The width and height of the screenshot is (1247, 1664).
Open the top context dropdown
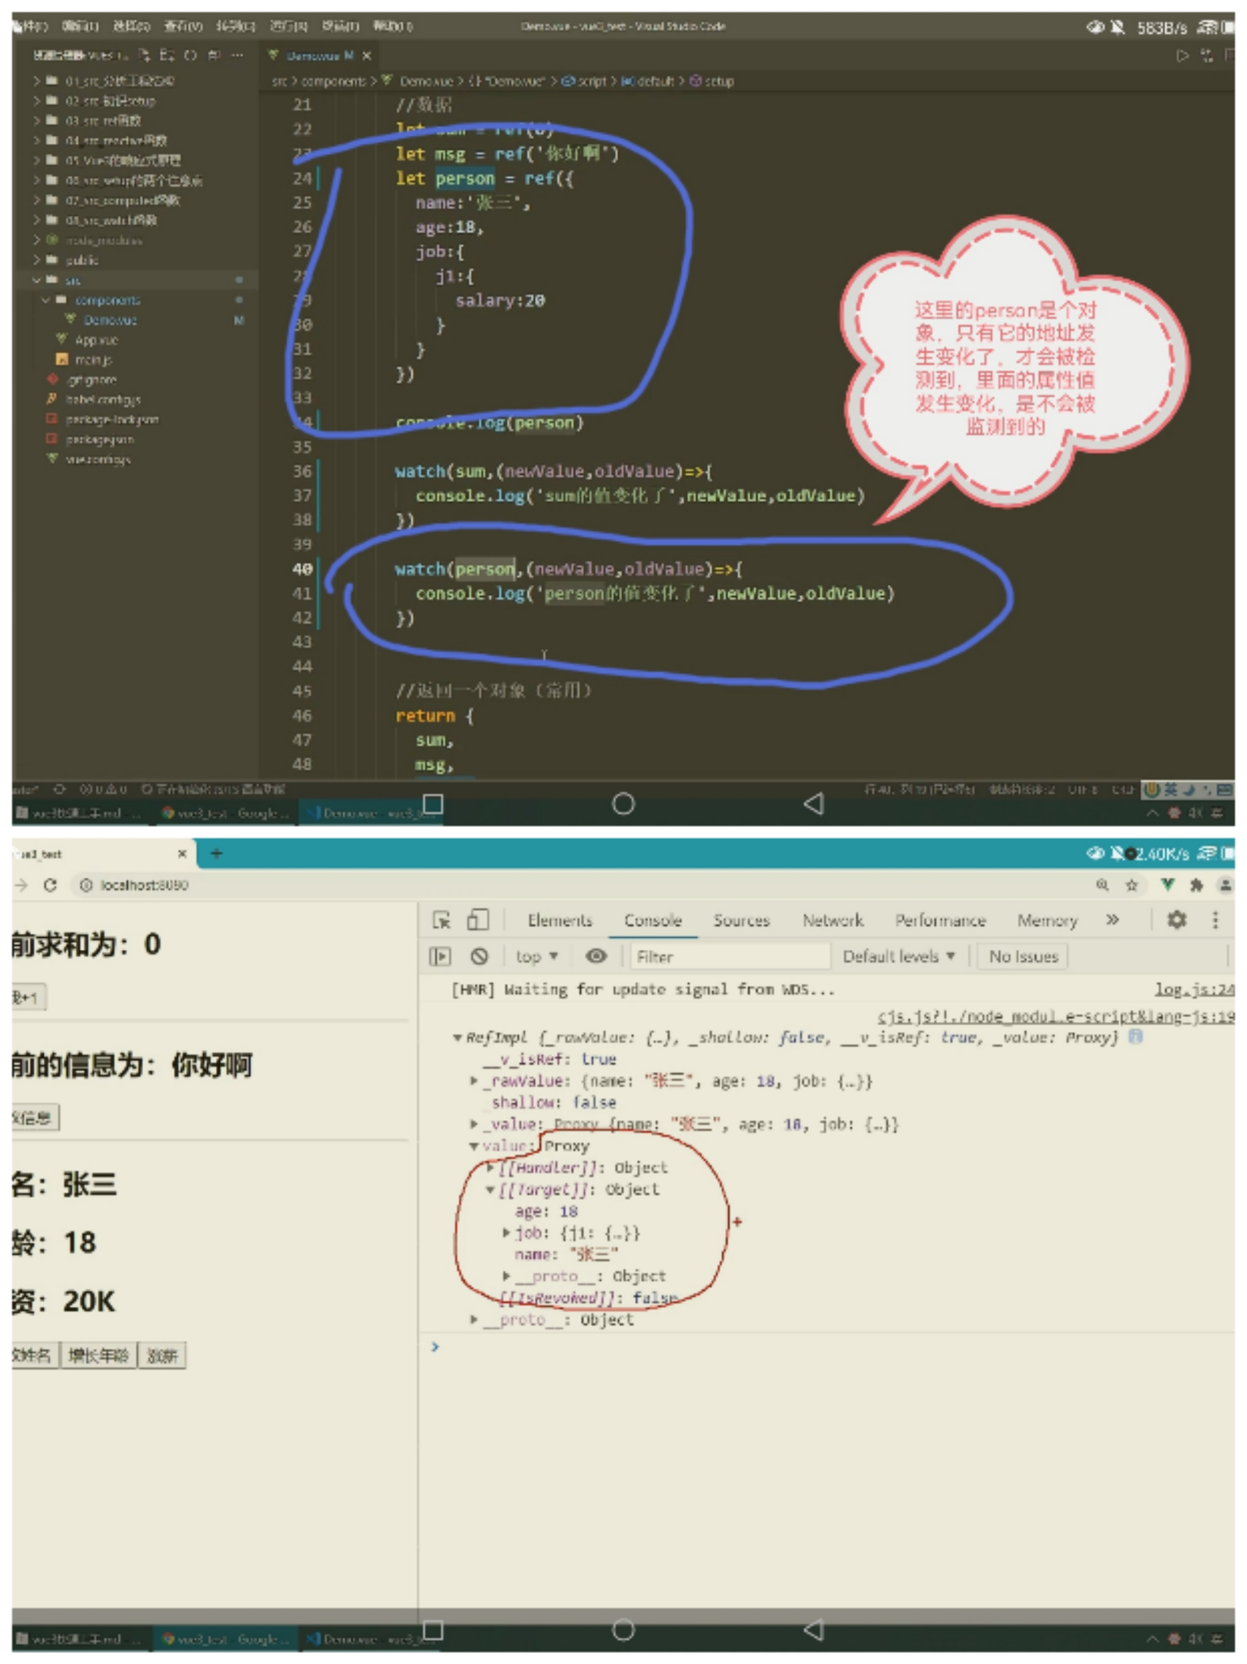coord(536,956)
